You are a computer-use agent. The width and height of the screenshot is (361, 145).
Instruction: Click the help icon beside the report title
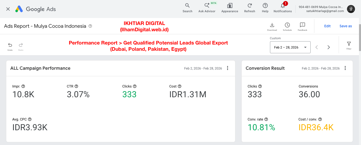coord(91,26)
